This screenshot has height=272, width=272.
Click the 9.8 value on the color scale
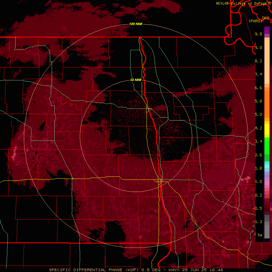point(258,34)
